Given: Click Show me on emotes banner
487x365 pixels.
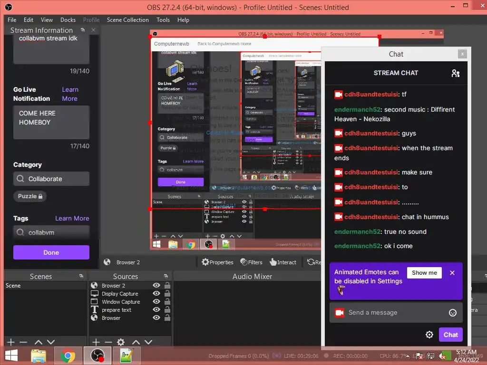Looking at the screenshot, I should (424, 273).
